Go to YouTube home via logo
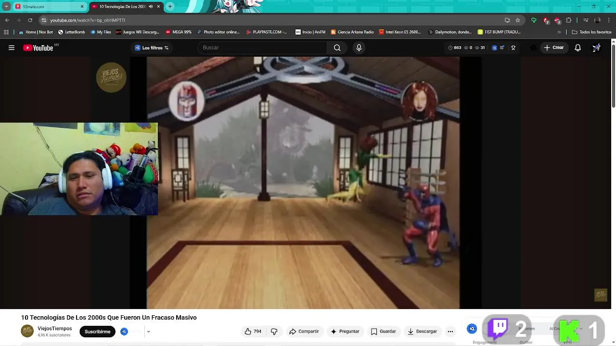 pos(38,48)
